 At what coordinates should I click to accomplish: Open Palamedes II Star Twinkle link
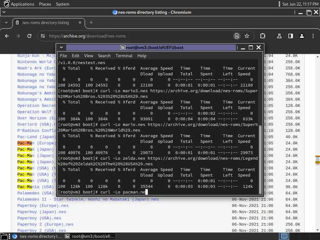88,199
